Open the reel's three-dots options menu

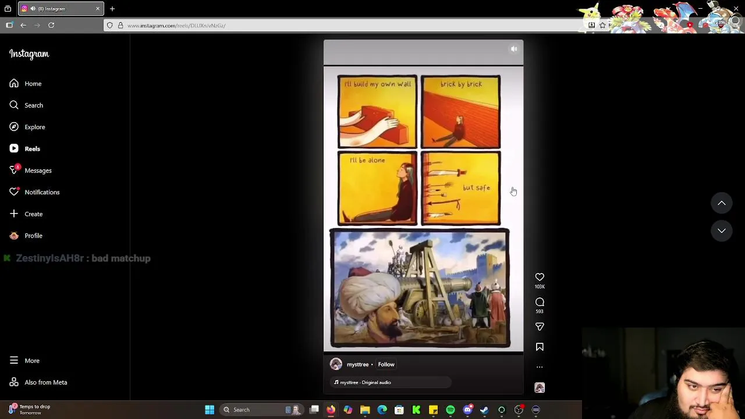click(x=540, y=367)
